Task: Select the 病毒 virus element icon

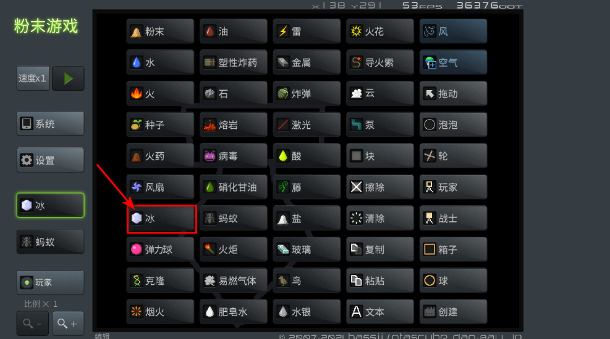Action: [234, 156]
